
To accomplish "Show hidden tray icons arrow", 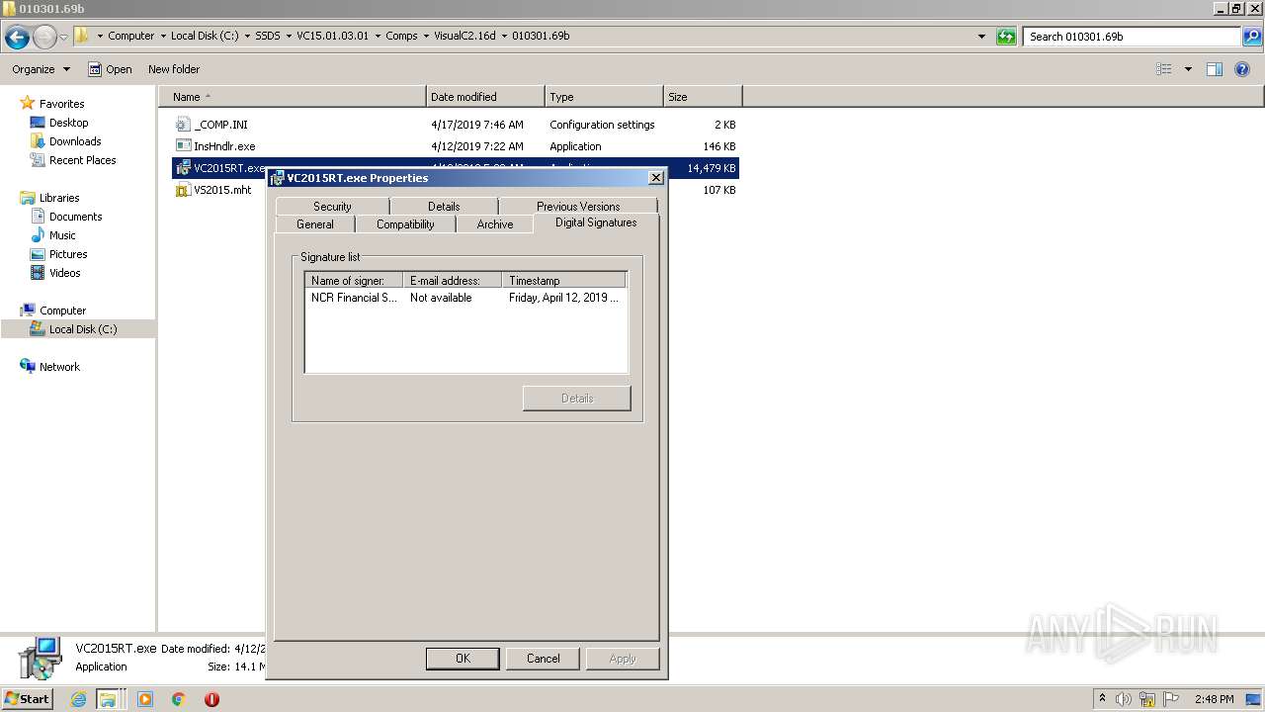I will coord(1102,699).
